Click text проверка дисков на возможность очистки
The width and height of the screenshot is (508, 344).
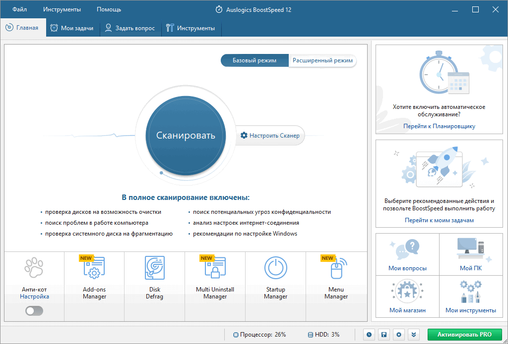coord(103,212)
